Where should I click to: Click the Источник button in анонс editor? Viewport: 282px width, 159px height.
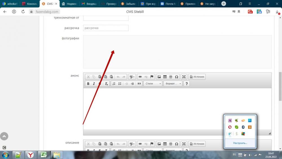(197, 77)
